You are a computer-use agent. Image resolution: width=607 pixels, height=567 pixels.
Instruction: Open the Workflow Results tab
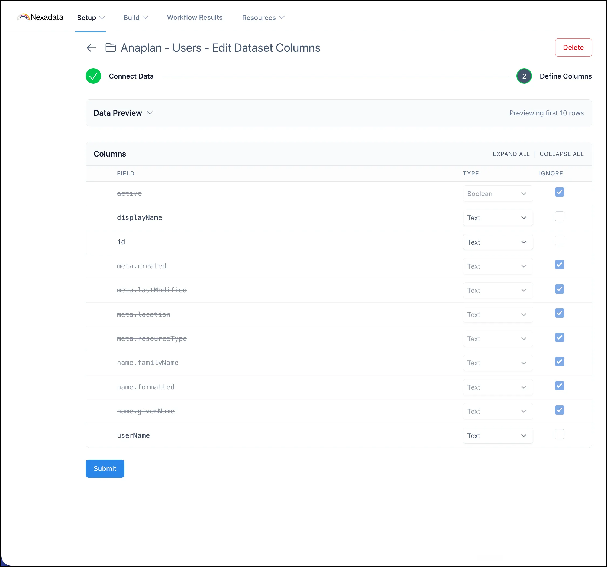[195, 17]
